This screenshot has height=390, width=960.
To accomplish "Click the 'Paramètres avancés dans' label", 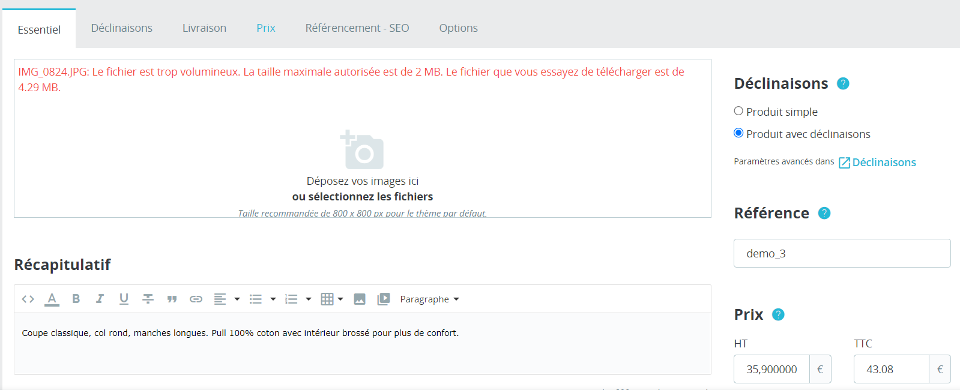I will click(783, 161).
